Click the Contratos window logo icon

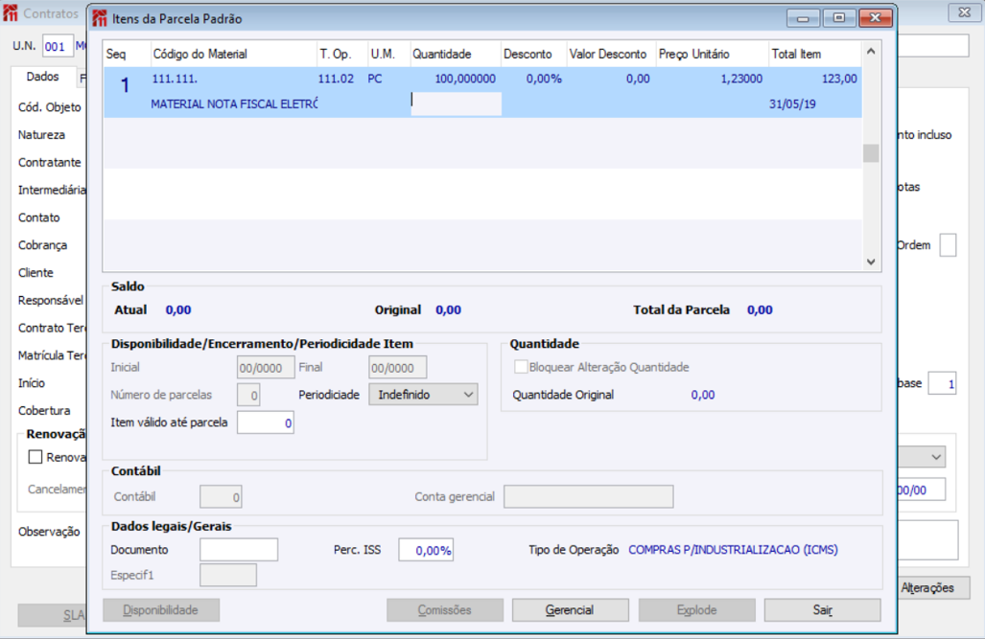pyautogui.click(x=11, y=12)
